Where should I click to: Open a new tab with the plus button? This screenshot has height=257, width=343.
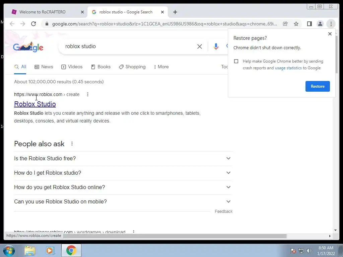175,12
